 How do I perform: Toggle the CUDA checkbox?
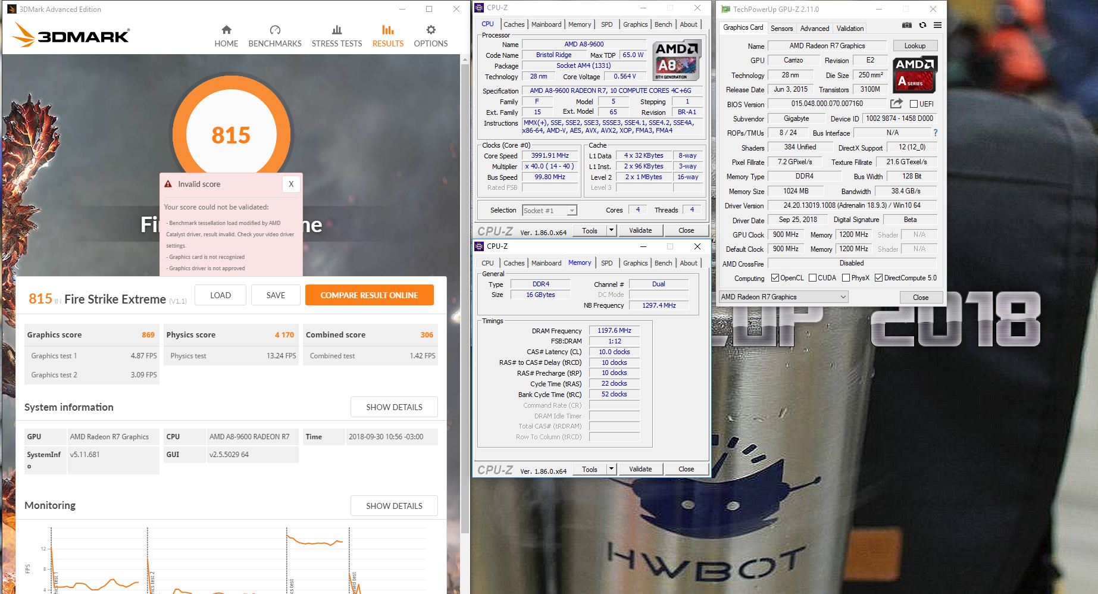(x=812, y=278)
